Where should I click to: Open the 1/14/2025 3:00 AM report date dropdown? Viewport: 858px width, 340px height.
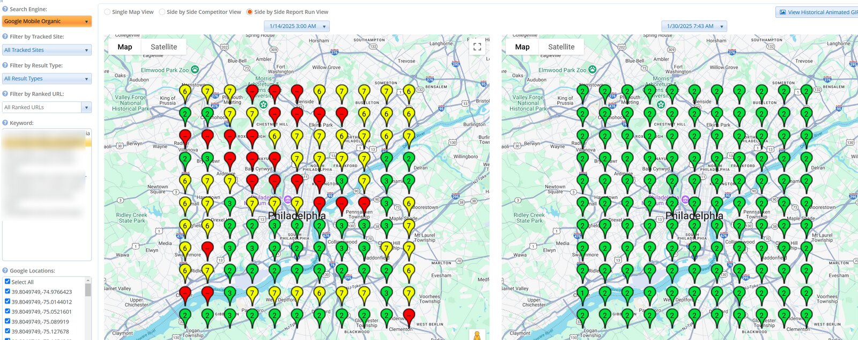tap(297, 26)
